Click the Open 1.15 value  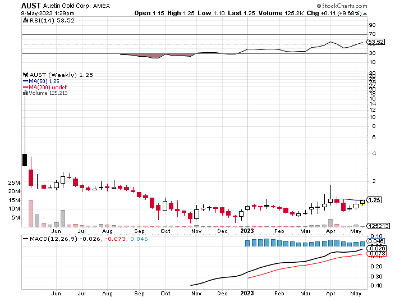pos(149,13)
